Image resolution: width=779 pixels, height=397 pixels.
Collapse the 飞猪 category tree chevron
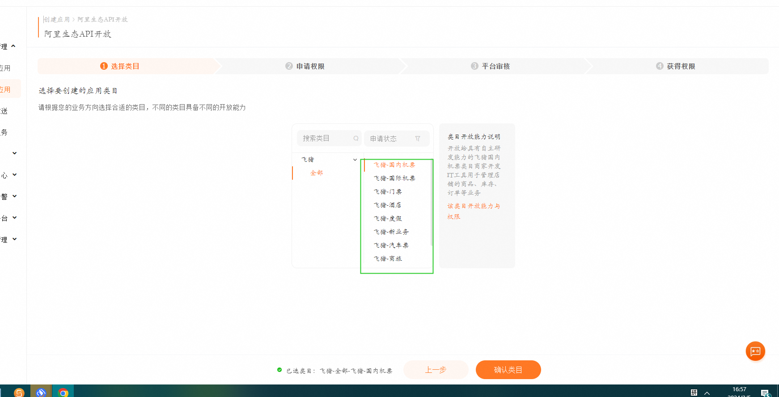(x=355, y=160)
